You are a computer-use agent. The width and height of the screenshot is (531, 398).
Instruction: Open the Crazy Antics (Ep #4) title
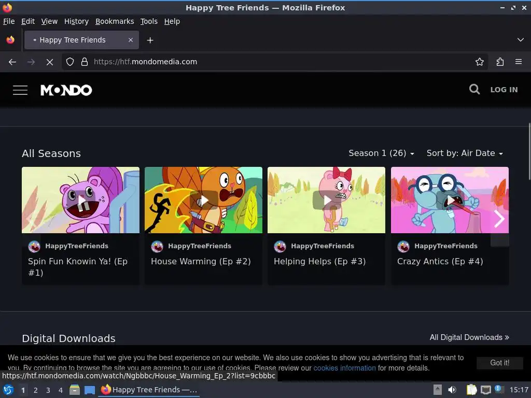[440, 262]
